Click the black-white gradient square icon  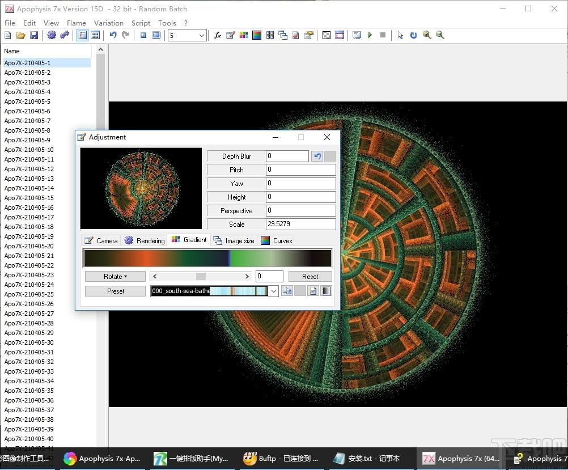327,291
